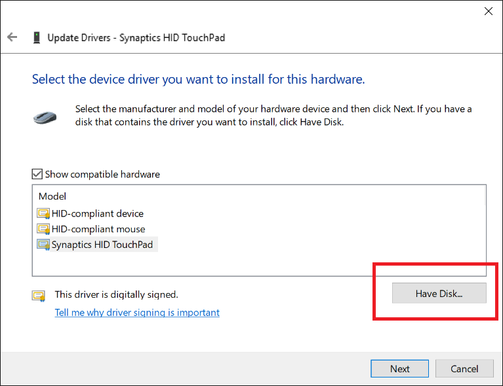Click the mouse hardware icon beside the instructions

[x=45, y=117]
